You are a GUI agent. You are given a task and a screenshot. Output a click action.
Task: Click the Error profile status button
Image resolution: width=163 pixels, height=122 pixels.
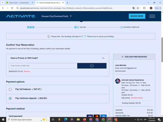tap(158, 8)
